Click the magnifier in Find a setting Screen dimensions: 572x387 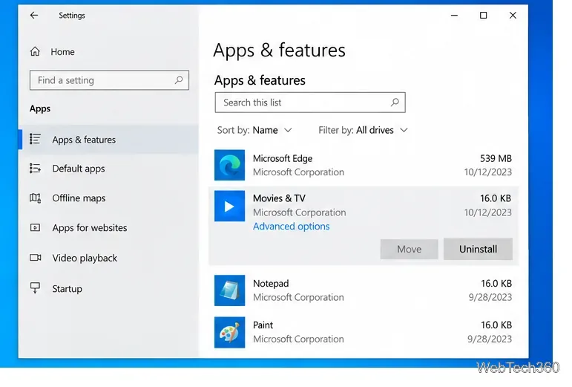point(179,80)
